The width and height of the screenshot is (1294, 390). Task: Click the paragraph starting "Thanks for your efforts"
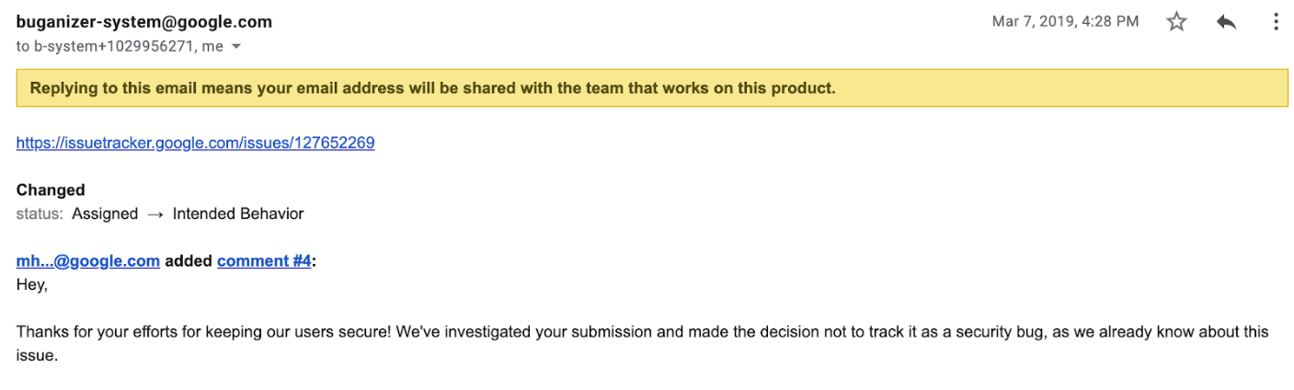pos(643,344)
